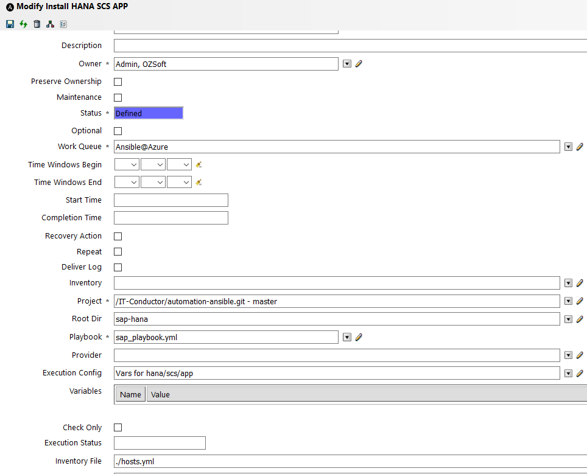Toggle the Deliver Log checkbox

[118, 267]
